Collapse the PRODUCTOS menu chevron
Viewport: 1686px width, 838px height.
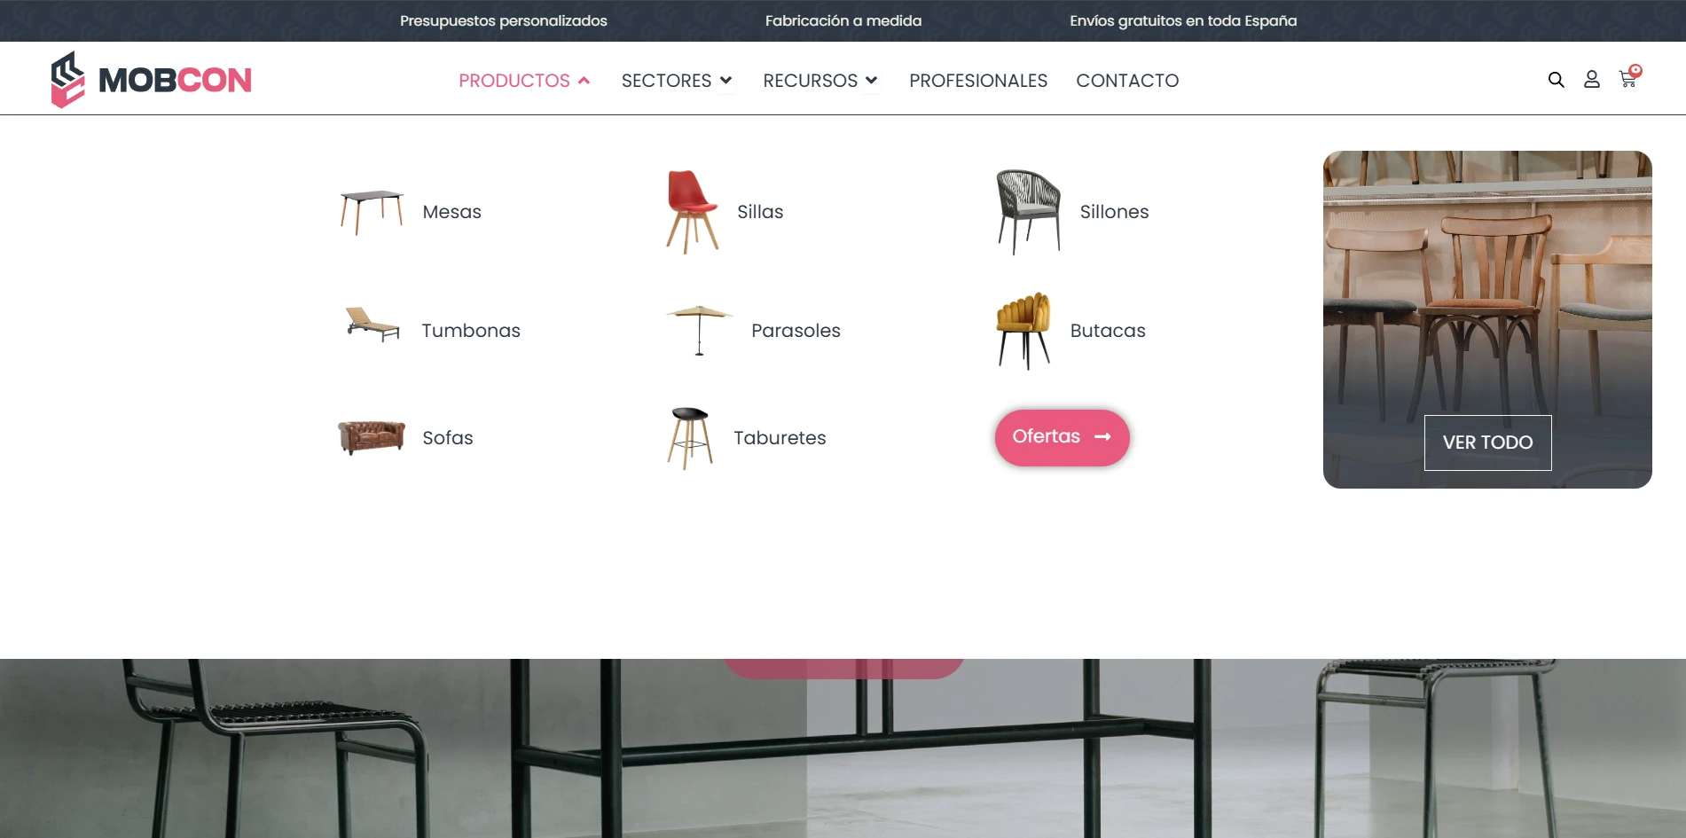point(584,81)
